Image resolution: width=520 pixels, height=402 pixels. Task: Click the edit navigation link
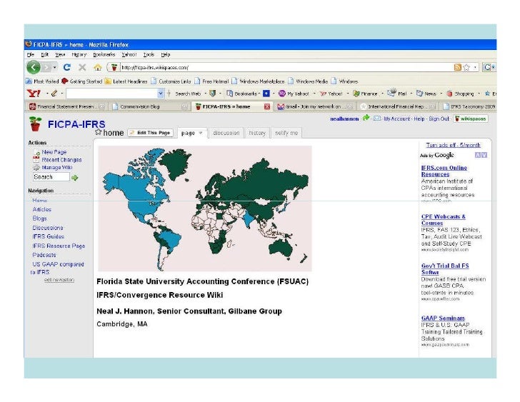coord(59,280)
